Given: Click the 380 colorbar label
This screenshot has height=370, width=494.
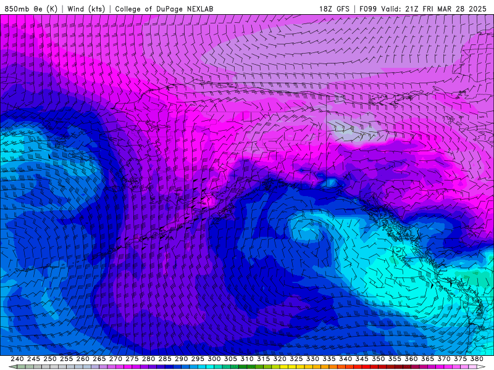Looking at the screenshot, I should pyautogui.click(x=477, y=359).
